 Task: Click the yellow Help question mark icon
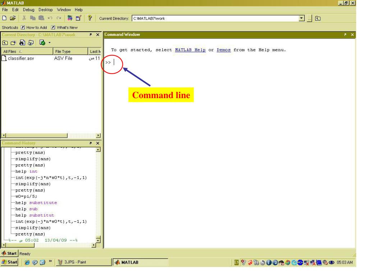point(89,18)
